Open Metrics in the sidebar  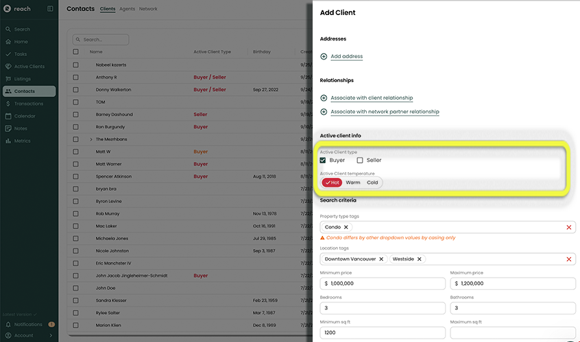[x=22, y=141]
